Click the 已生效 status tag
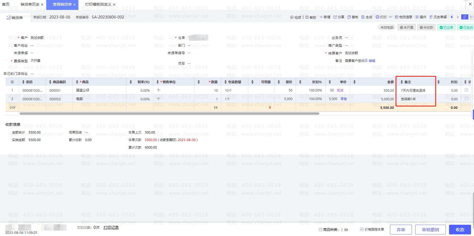This screenshot has width=474, height=236. (x=466, y=27)
